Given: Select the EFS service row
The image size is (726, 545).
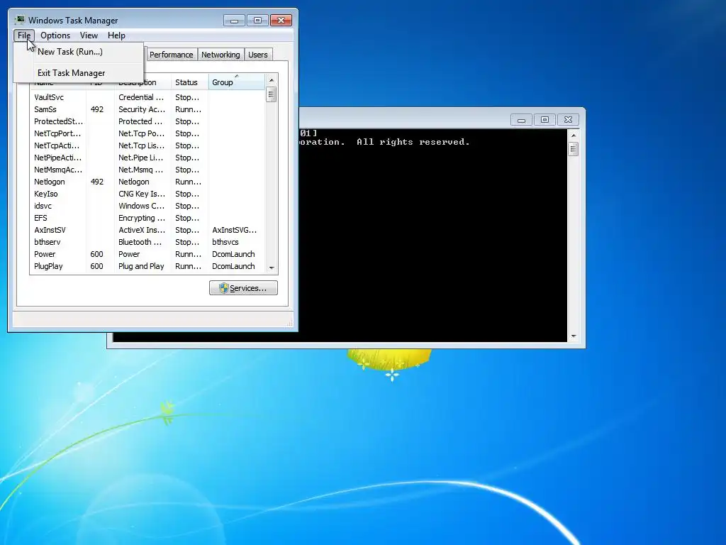Looking at the screenshot, I should (x=147, y=218).
